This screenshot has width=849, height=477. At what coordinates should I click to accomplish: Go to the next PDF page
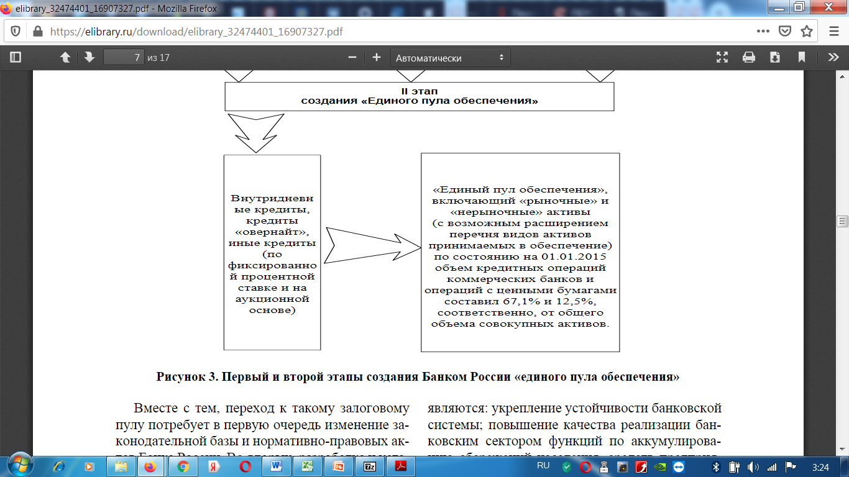coord(89,58)
